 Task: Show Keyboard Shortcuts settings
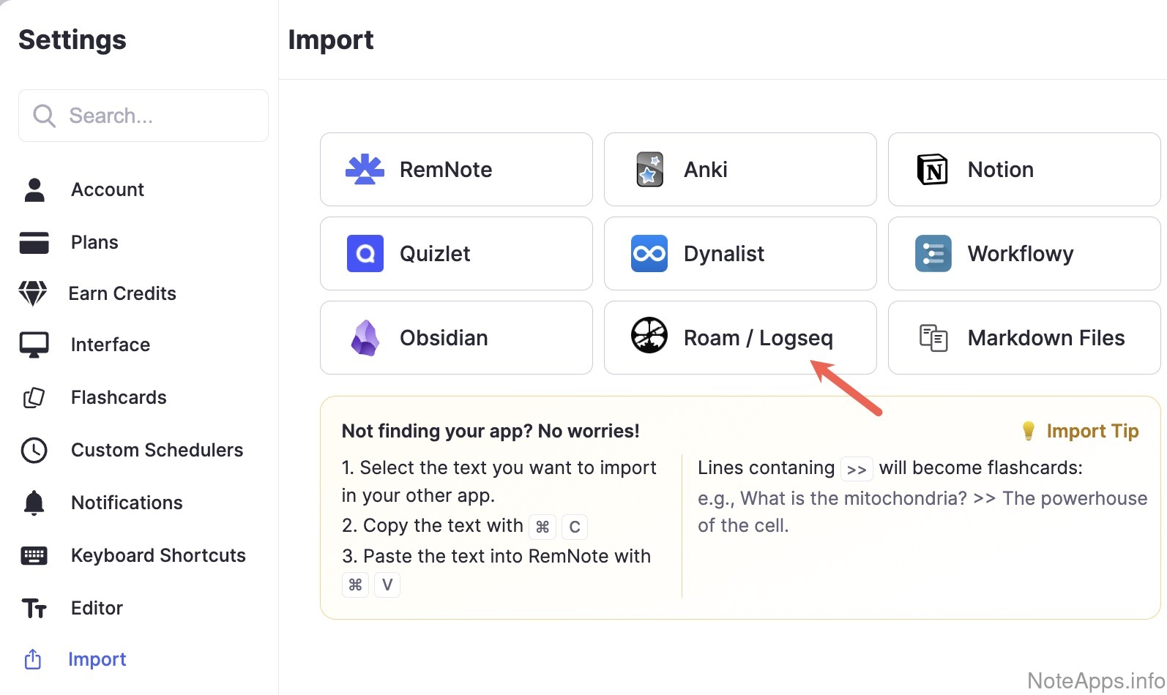[x=158, y=555]
